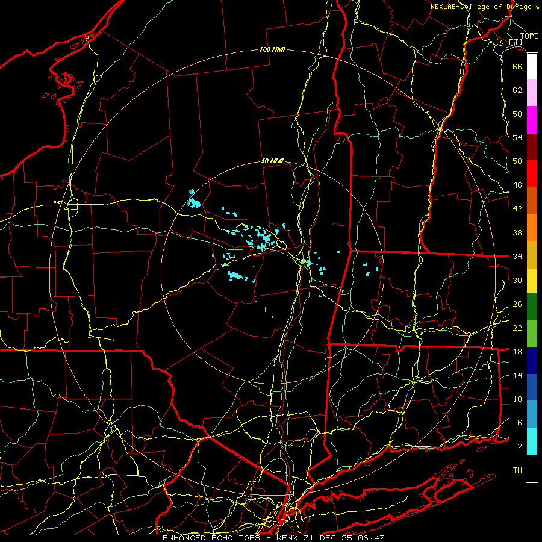Click the 2 legend value
542x542 pixels.
tap(520, 447)
